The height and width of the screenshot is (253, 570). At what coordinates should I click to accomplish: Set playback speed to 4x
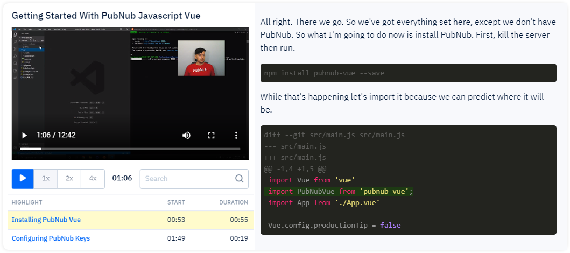coord(93,179)
